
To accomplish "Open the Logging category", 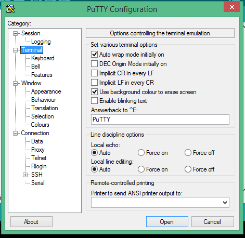I will tap(41, 42).
